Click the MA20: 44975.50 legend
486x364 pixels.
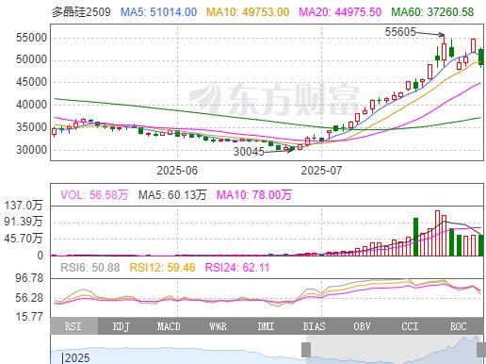pyautogui.click(x=340, y=12)
